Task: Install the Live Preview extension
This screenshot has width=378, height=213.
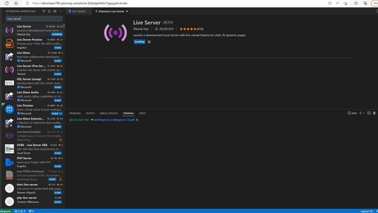Action: (x=55, y=114)
